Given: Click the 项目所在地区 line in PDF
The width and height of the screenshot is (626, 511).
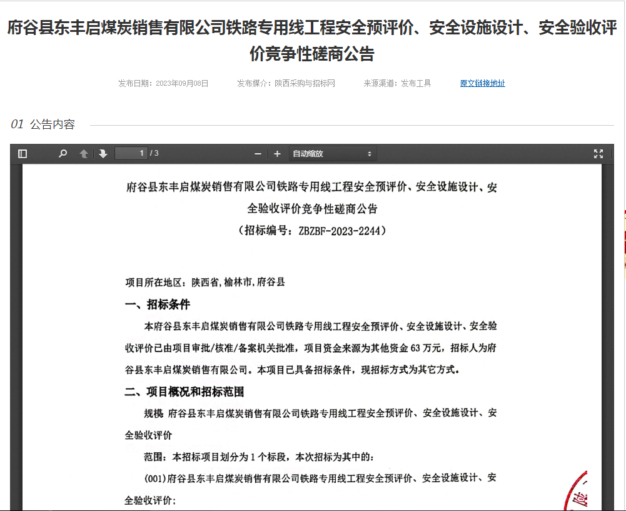Looking at the screenshot, I should pos(205,282).
